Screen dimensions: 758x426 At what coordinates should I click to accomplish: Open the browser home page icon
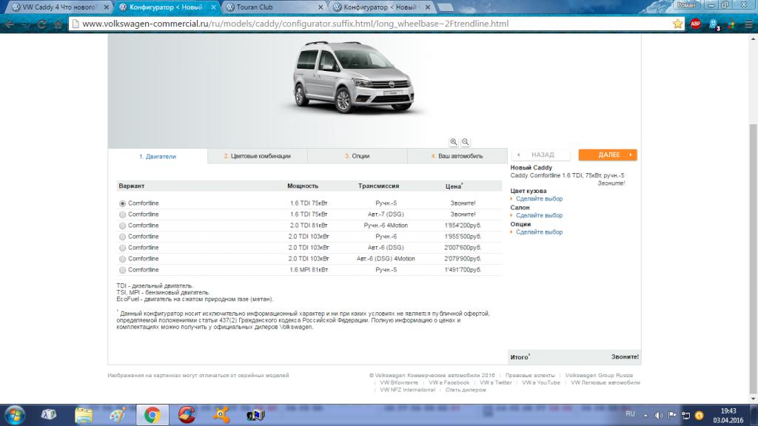click(x=58, y=24)
